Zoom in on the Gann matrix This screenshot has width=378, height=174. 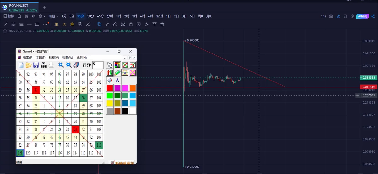click(x=61, y=65)
